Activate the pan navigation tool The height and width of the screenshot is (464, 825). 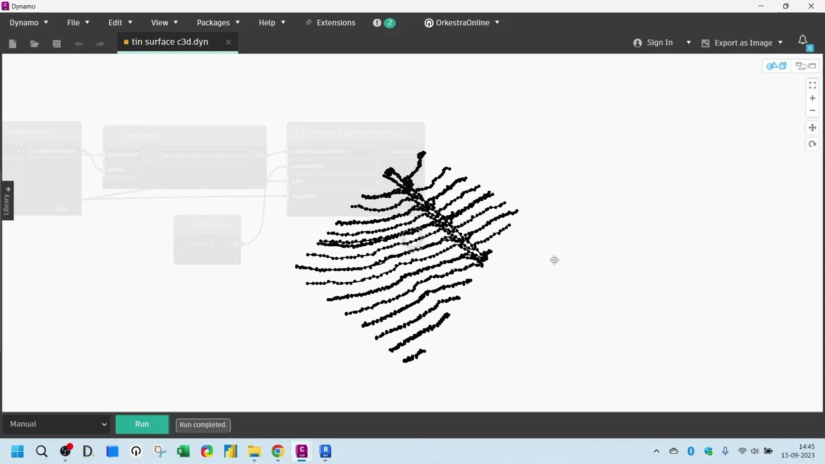click(x=812, y=128)
